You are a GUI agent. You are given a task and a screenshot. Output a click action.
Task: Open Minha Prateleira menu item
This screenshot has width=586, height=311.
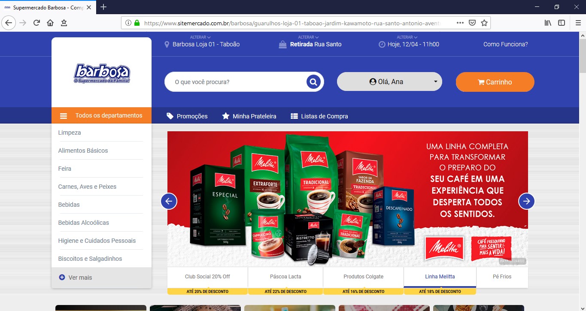point(249,116)
